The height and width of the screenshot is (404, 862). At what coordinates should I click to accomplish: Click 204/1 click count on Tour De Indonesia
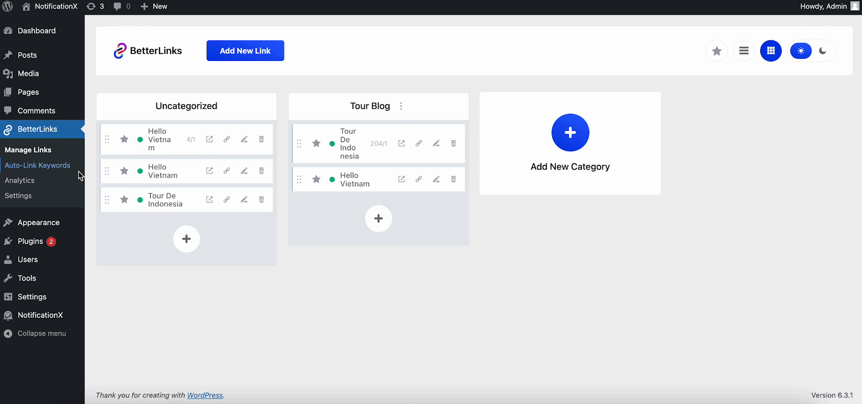pos(379,144)
